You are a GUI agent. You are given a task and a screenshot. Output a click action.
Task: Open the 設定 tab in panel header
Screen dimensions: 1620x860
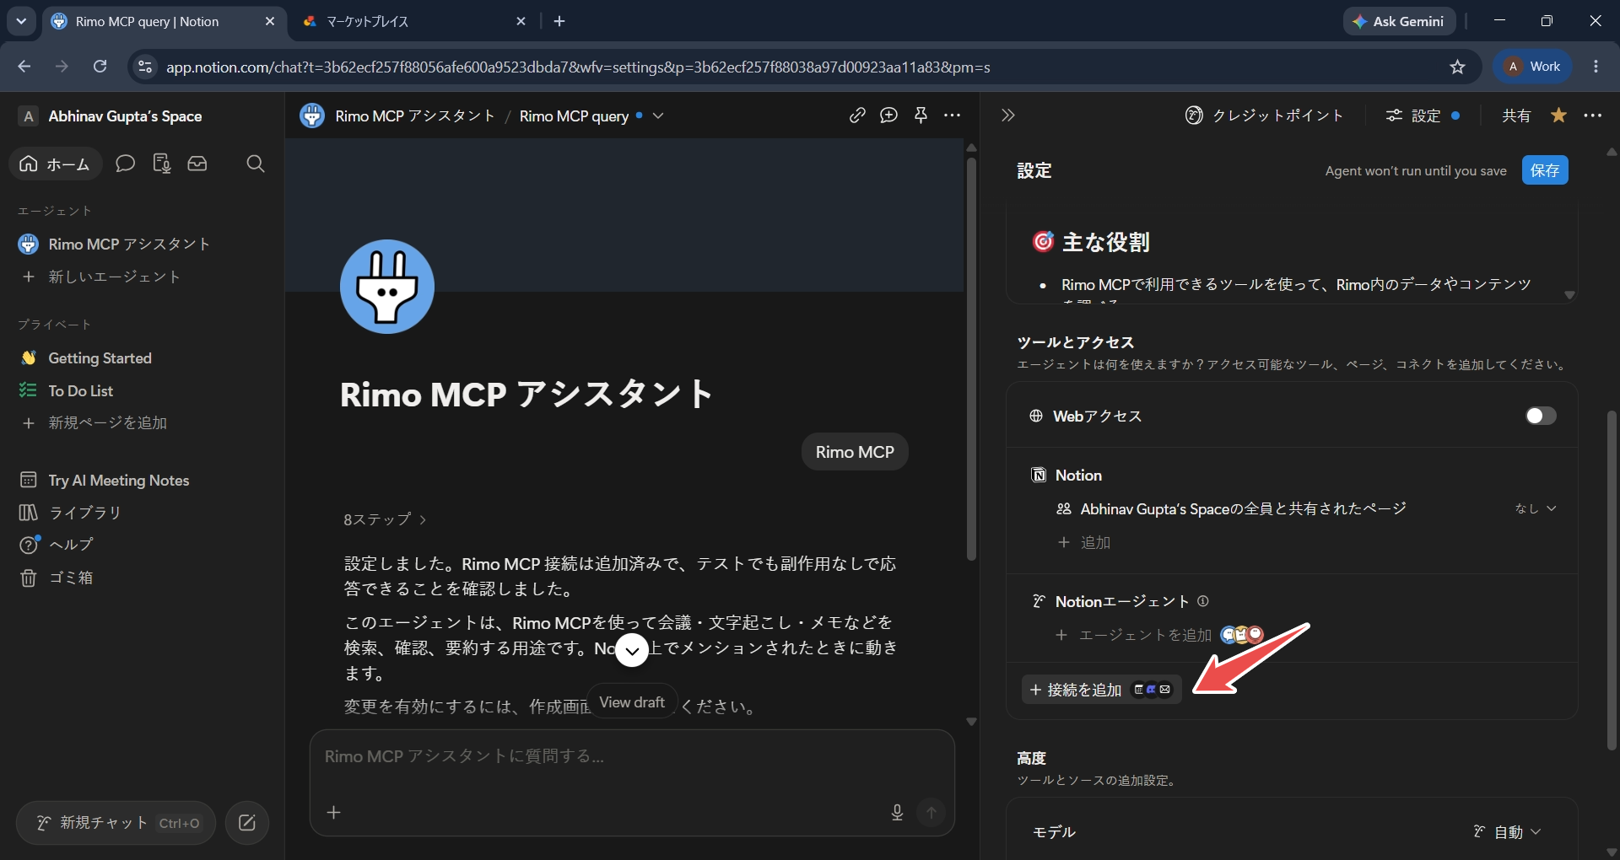click(1423, 116)
